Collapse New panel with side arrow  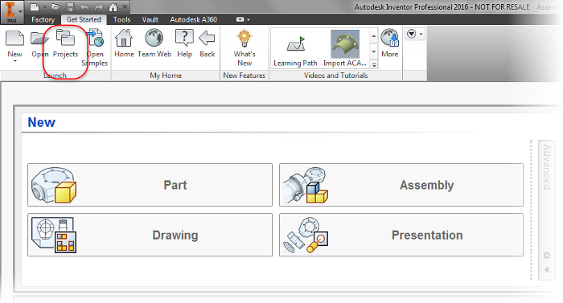(546, 269)
